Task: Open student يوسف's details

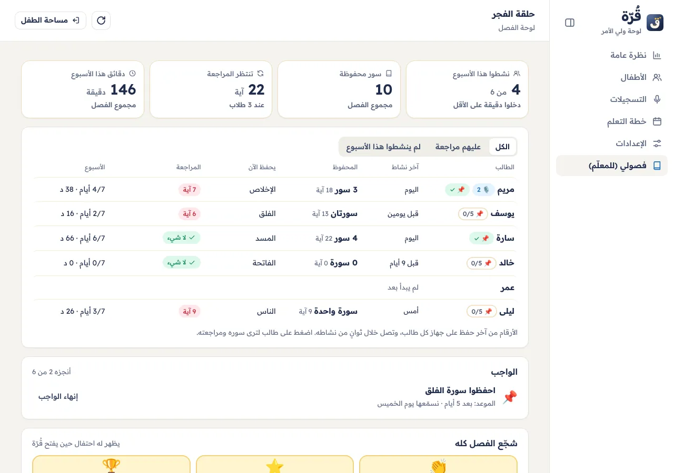Action: click(x=274, y=214)
